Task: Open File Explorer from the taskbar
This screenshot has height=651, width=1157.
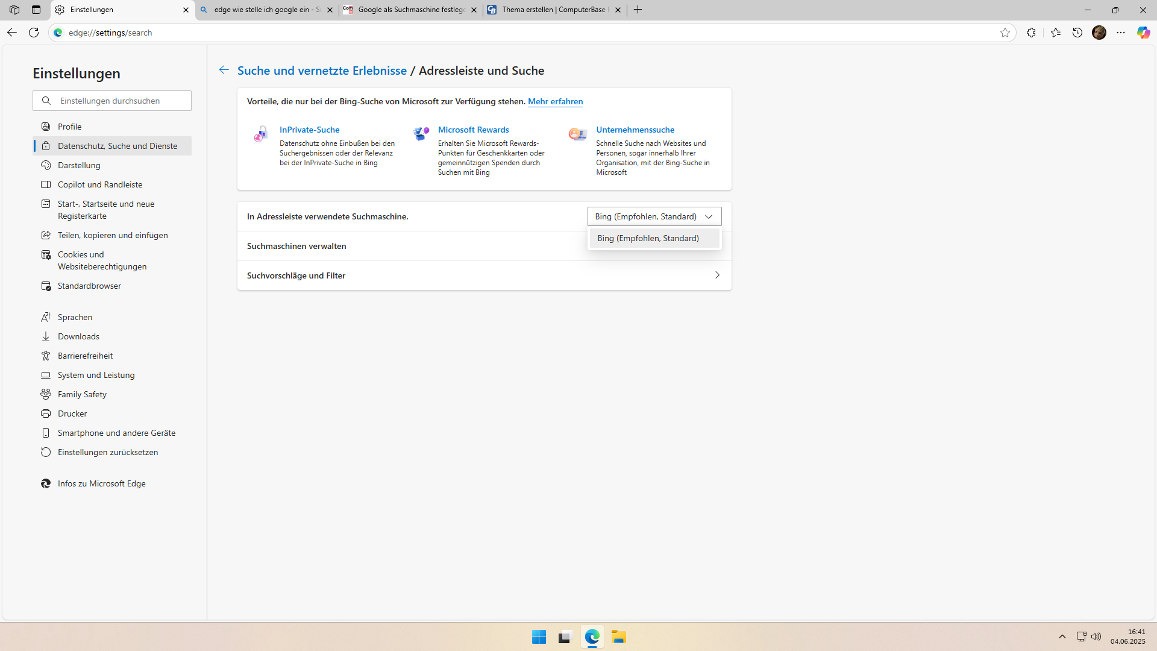Action: (618, 637)
